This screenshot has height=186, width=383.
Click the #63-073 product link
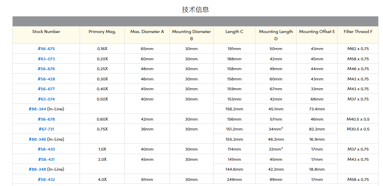coord(46,59)
